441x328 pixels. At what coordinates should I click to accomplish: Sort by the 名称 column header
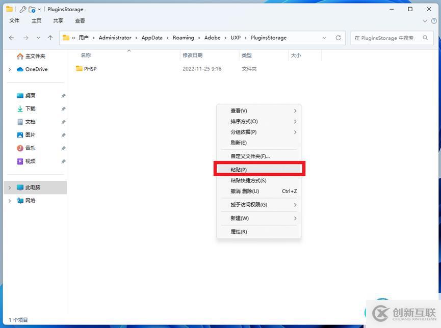click(86, 56)
